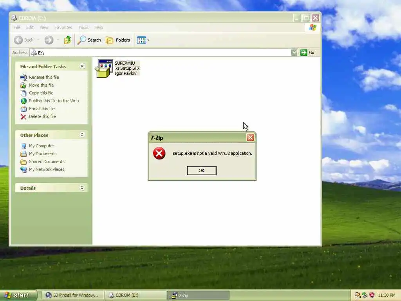Screen dimensions: 401x301
Task: Click the Start button
Action: (18, 295)
